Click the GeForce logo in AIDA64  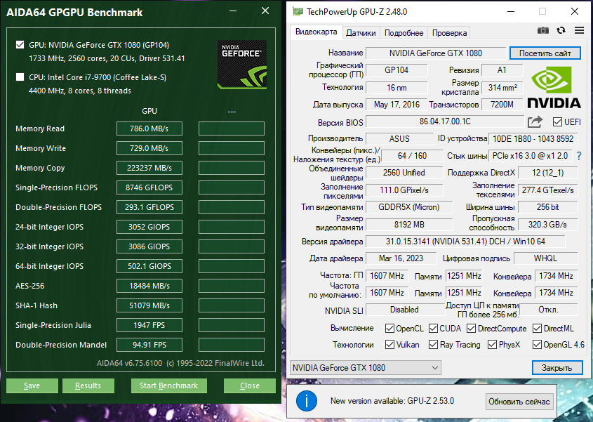[x=242, y=65]
